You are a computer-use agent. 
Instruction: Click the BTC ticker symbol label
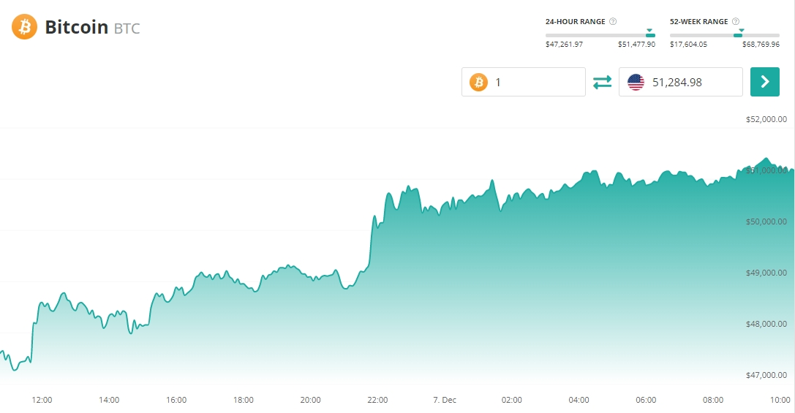(x=127, y=29)
